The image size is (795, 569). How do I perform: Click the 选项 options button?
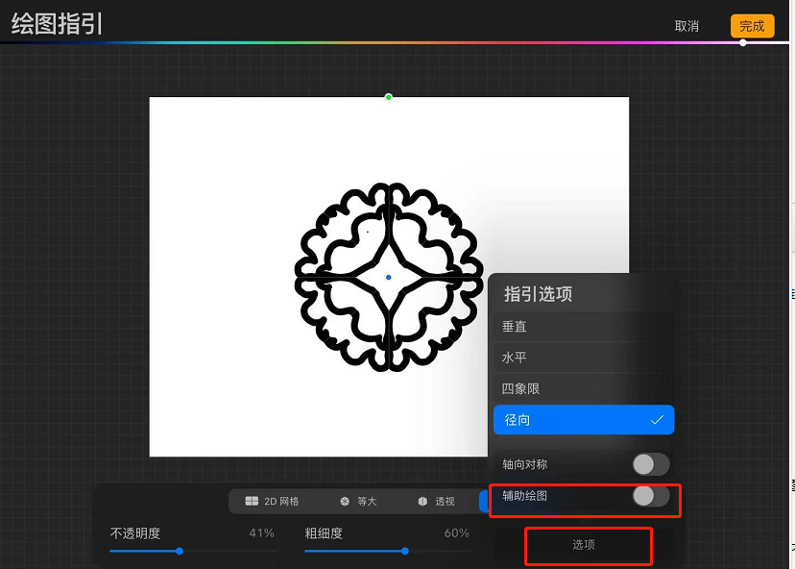tap(584, 545)
